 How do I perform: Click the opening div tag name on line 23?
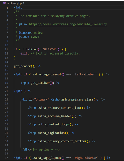[x=25, y=100]
